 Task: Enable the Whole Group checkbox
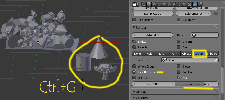134,66
